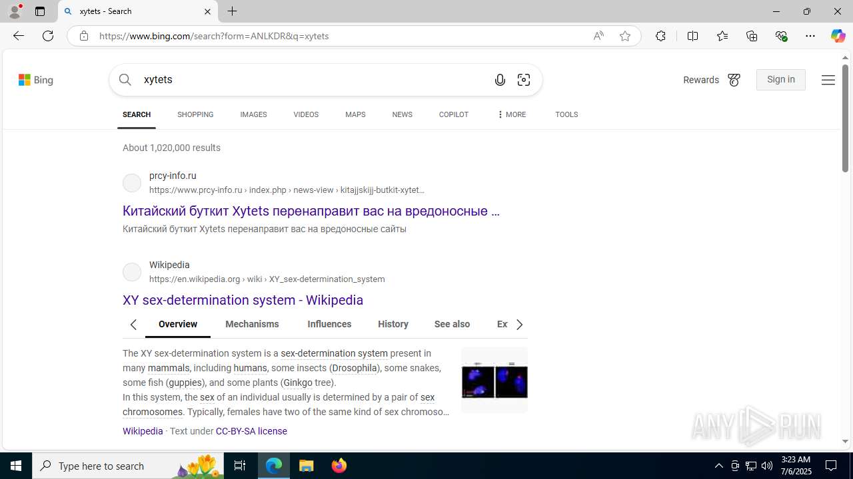Reload the page with Refresh icon
The width and height of the screenshot is (853, 479).
click(x=48, y=36)
